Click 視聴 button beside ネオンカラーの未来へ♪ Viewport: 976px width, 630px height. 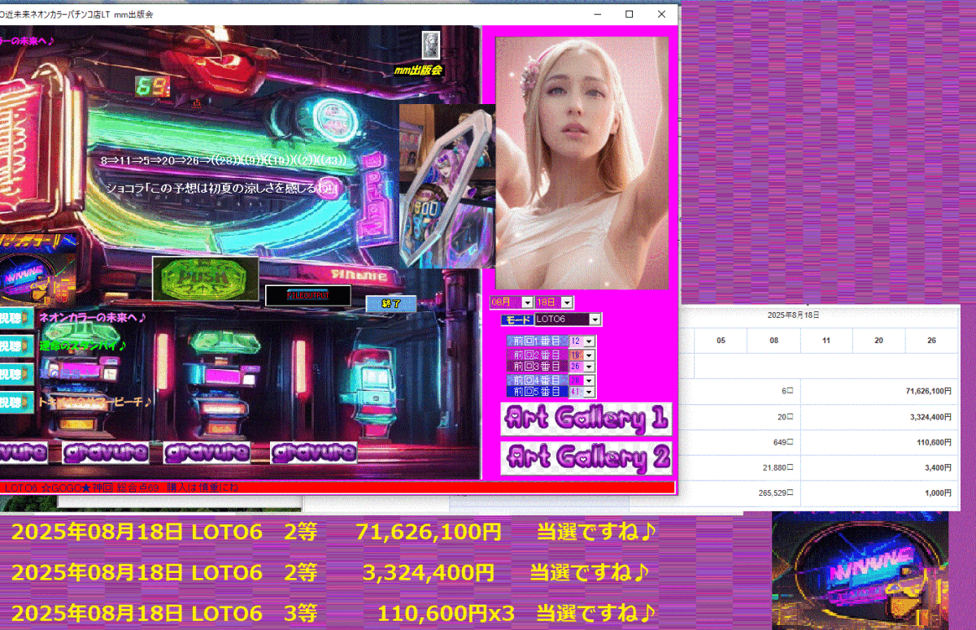point(16,319)
